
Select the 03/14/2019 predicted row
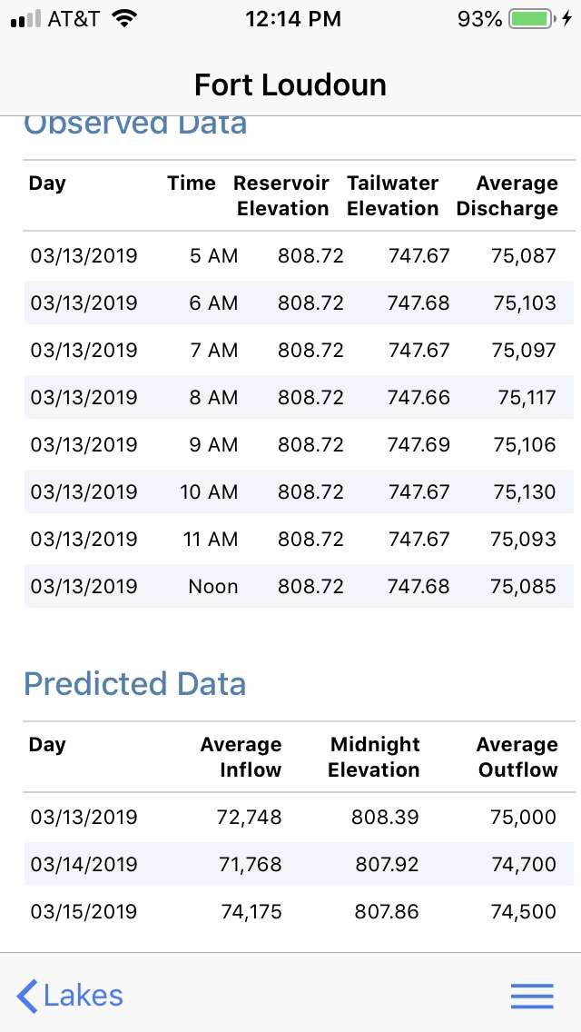click(x=299, y=864)
